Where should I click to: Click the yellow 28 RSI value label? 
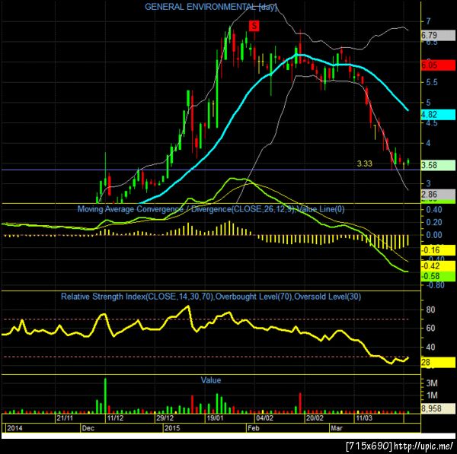click(438, 362)
